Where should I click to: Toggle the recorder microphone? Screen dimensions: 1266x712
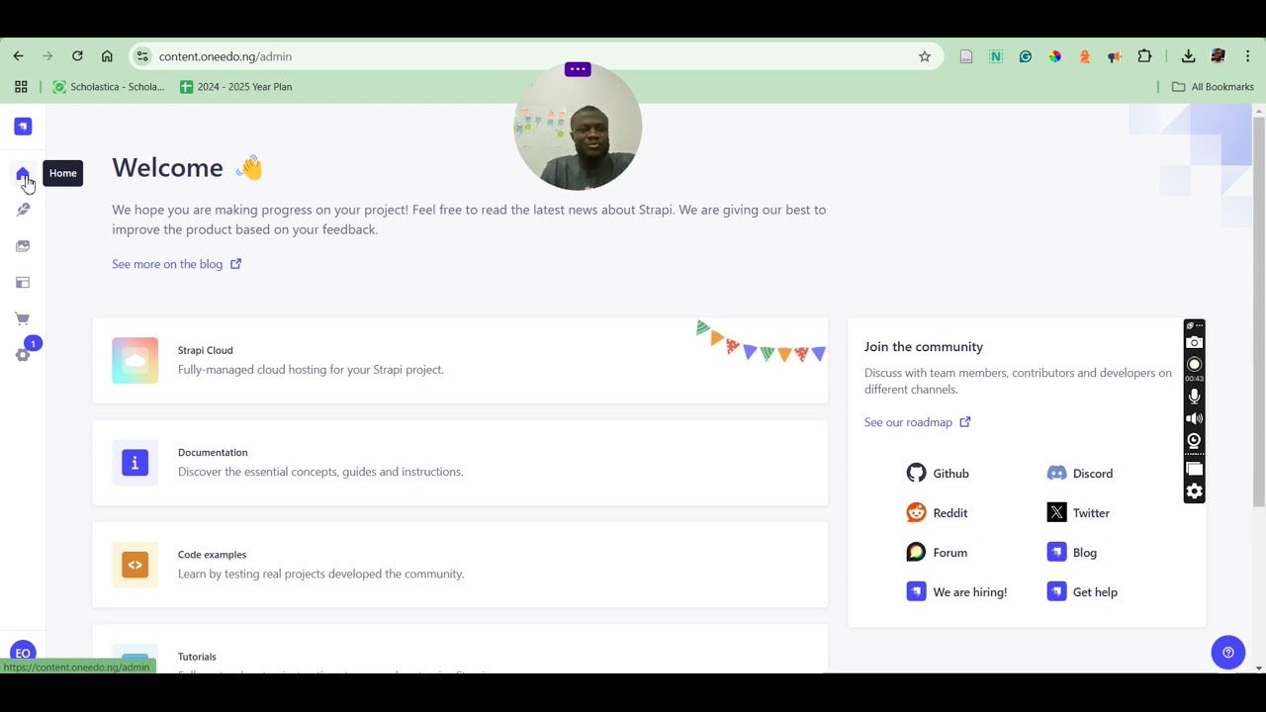pyautogui.click(x=1195, y=397)
